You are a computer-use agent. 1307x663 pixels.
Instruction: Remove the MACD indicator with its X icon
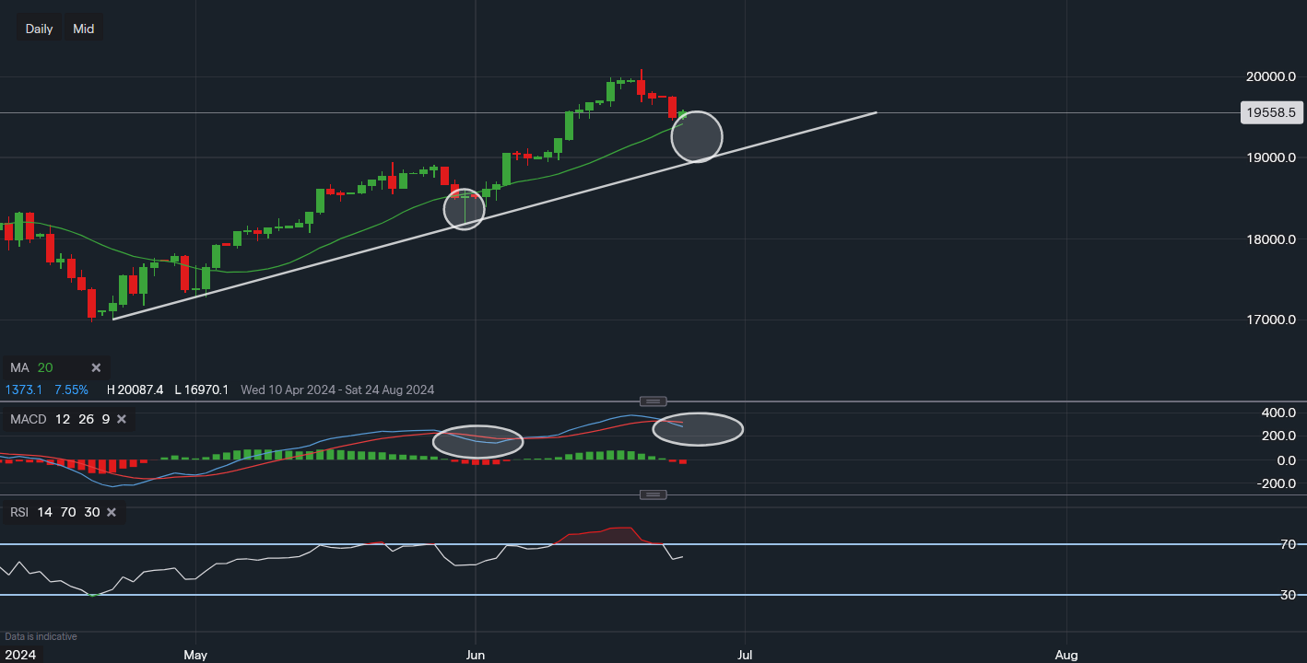(x=121, y=419)
